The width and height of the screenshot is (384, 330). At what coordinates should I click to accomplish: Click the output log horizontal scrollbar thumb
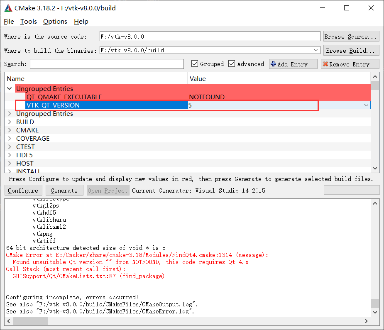31,321
